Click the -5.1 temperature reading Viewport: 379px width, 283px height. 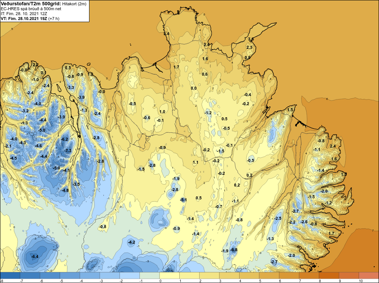[183, 200]
